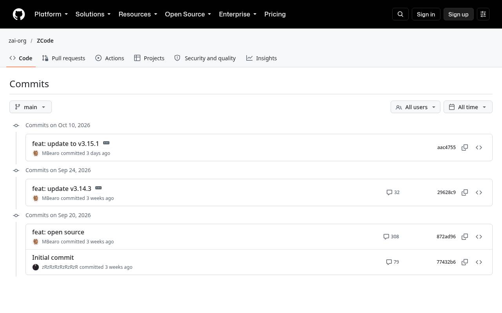Image resolution: width=502 pixels, height=313 pixels.
Task: Open 308 comments on open source commit
Action: [x=391, y=237]
